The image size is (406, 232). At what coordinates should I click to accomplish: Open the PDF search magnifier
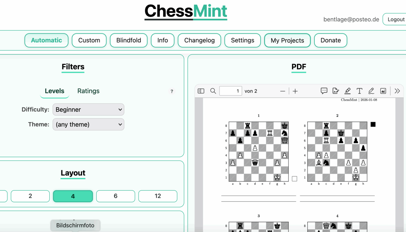tap(213, 91)
